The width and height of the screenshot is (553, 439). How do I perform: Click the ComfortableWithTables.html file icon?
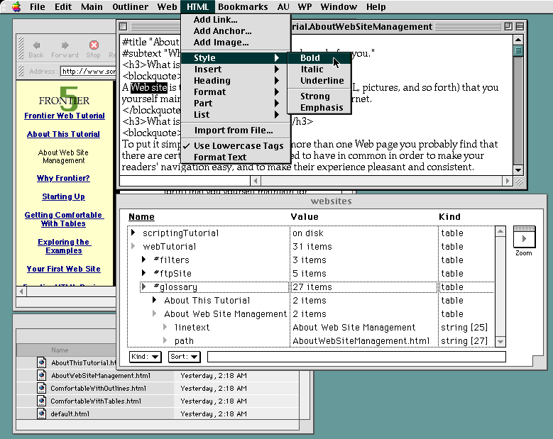42,401
